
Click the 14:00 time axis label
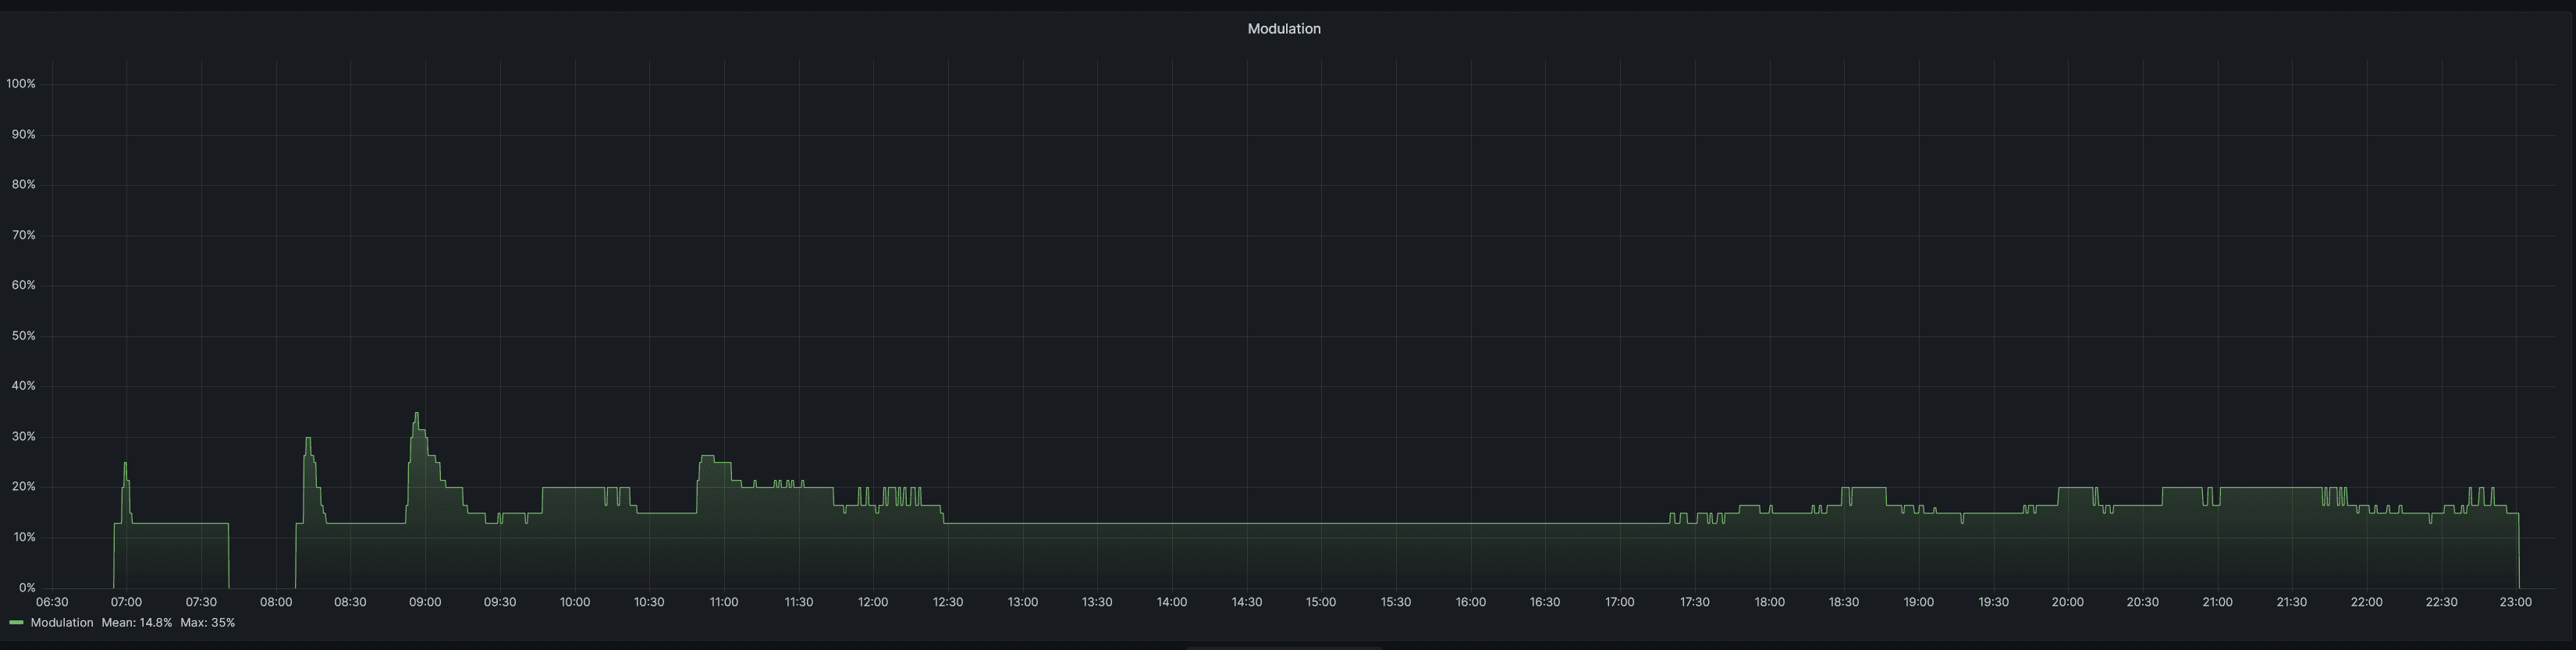[1172, 602]
